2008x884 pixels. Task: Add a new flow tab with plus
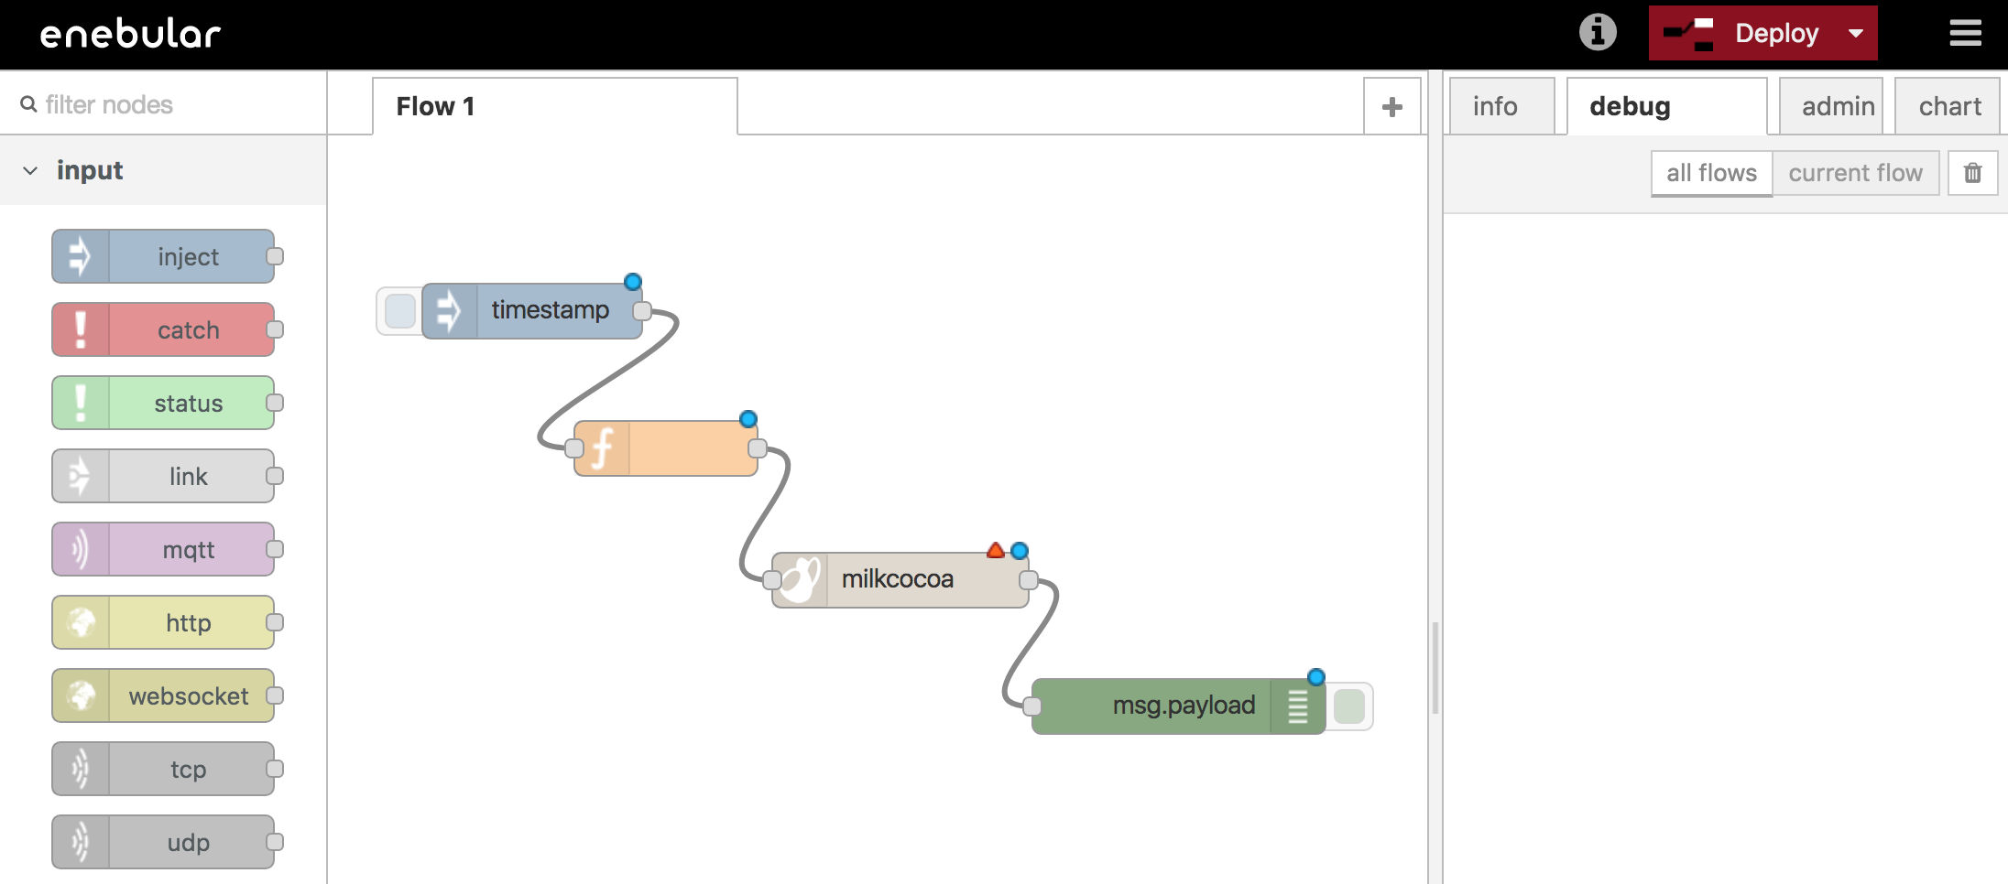pos(1391,107)
